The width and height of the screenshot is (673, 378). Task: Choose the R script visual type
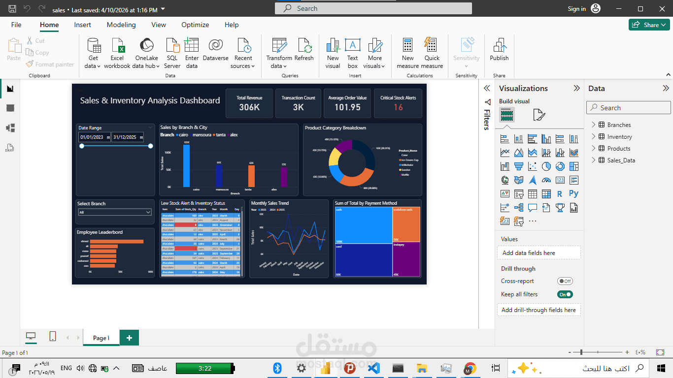[x=560, y=194]
